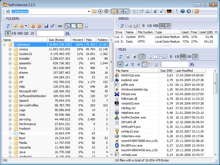Scan selected drive icon in DRIVES toolbar
Image resolution: width=220 pixels, height=165 pixels.
(x=130, y=26)
